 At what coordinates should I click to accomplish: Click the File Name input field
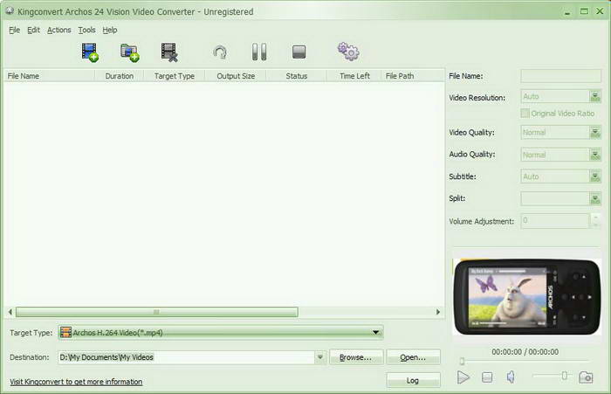pos(560,76)
